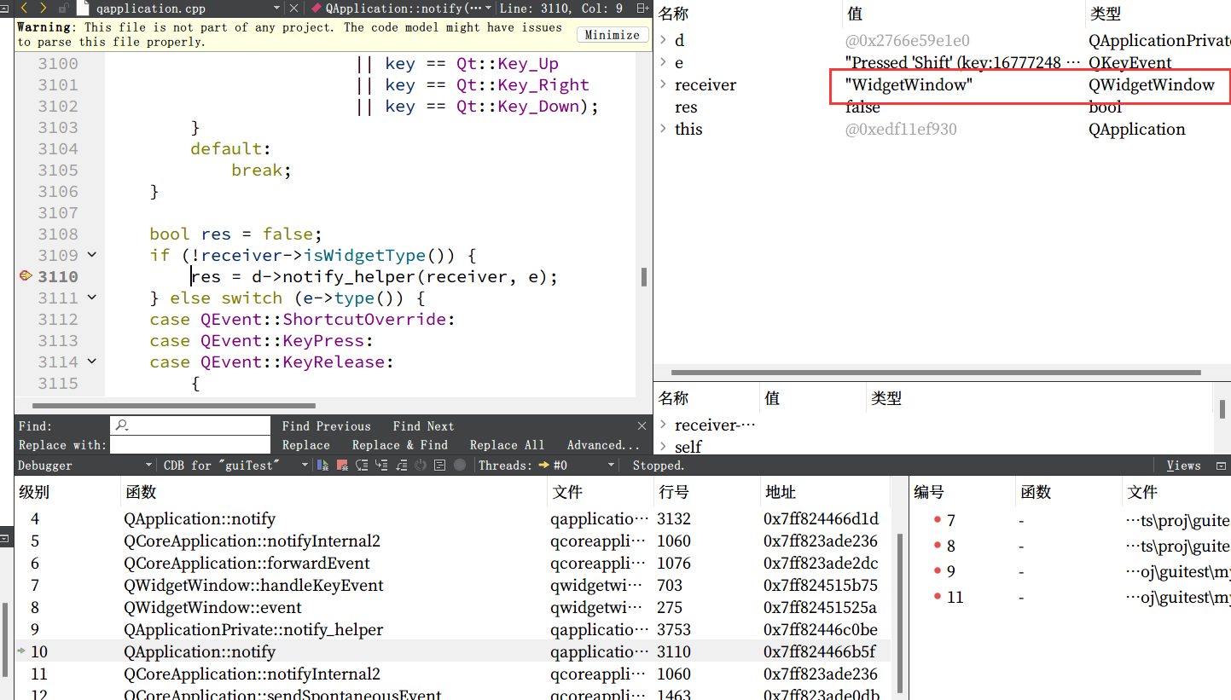Viewport: 1231px width, 700px height.
Task: Select stack frame 7 QWidgetWindow::handleKeyEvent
Action: (452, 585)
